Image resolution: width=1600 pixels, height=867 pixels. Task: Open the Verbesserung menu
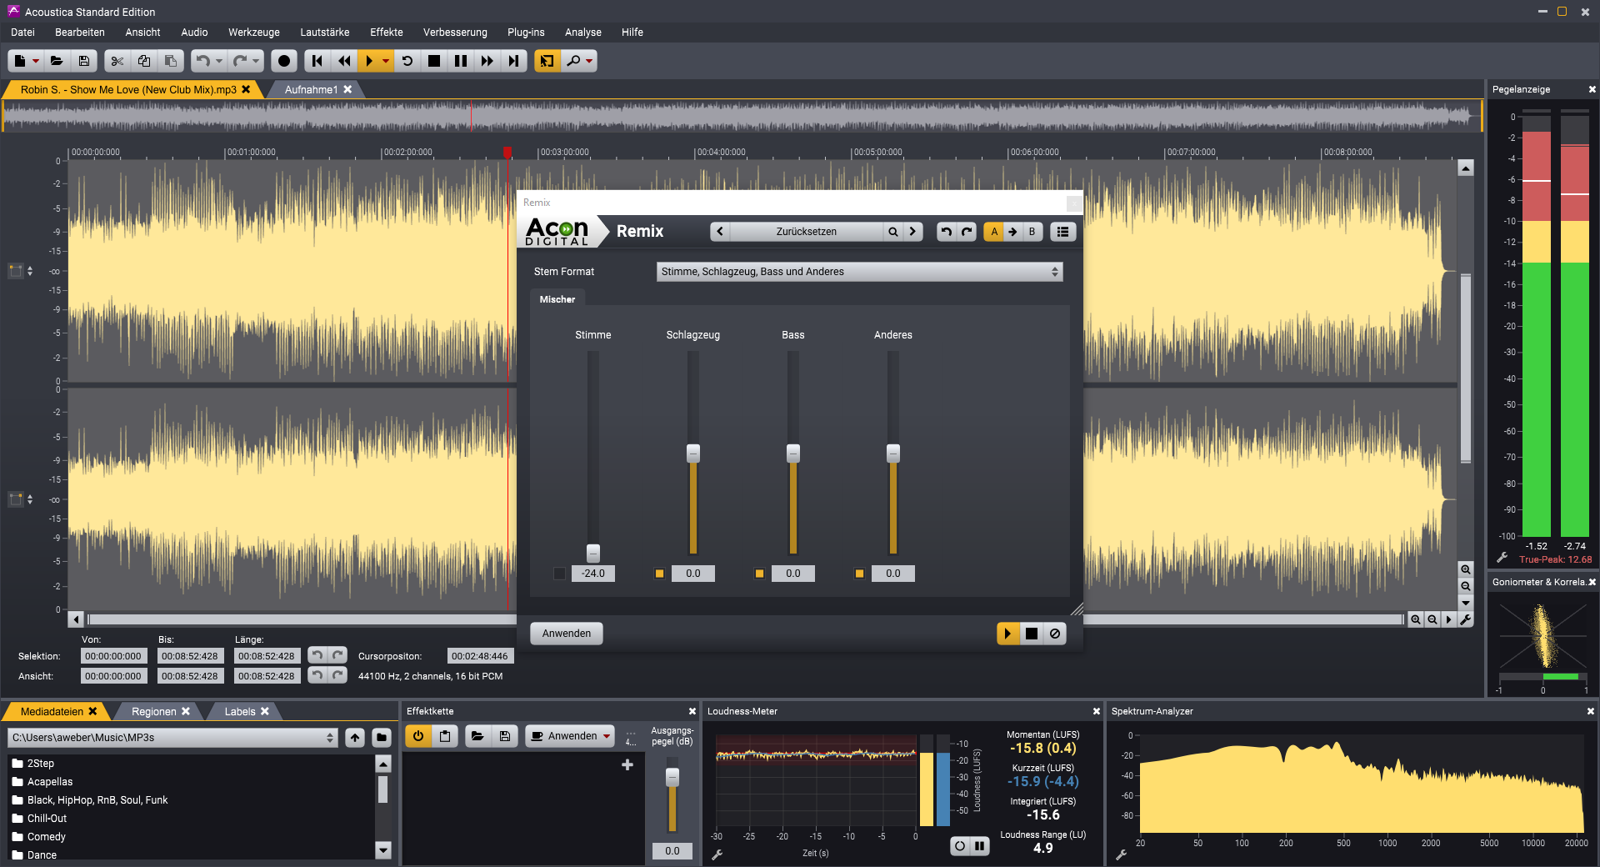[x=454, y=33]
